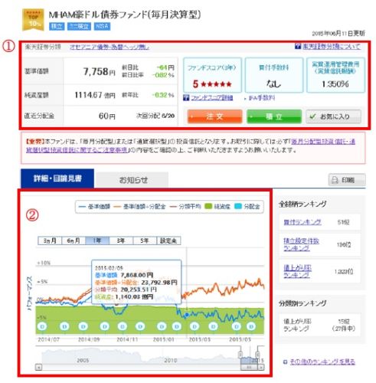Toggle the 純資産 green legend swatch
This screenshot has height=383, width=376.
tap(208, 206)
